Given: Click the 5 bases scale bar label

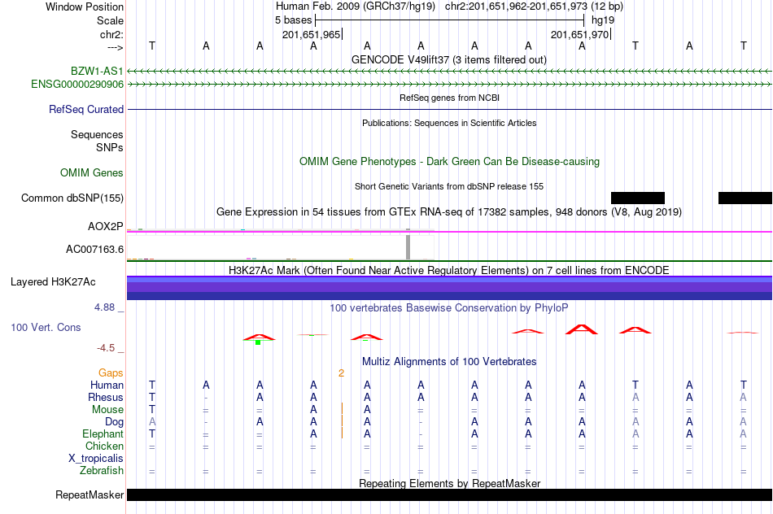Looking at the screenshot, I should [293, 20].
